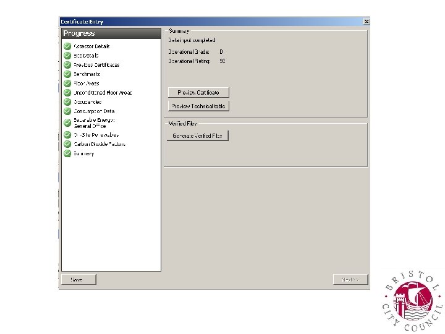445x334 pixels.
Task: Click the green check icon beside Floor Areas
Action: point(67,83)
